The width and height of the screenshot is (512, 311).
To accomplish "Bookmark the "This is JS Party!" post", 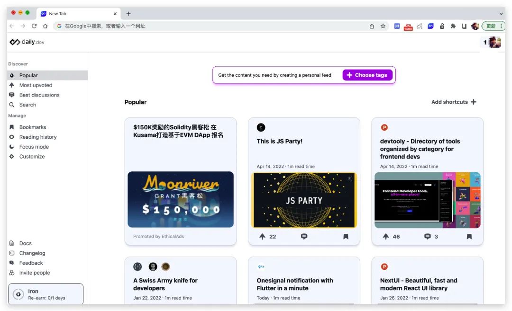I will tap(346, 237).
